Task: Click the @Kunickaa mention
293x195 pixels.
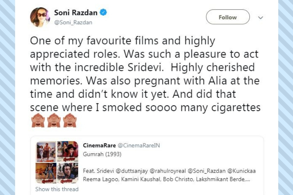Action: 241,171
